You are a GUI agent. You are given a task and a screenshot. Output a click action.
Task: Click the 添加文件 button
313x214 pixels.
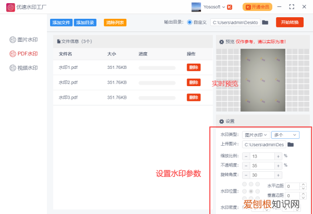(x=61, y=22)
